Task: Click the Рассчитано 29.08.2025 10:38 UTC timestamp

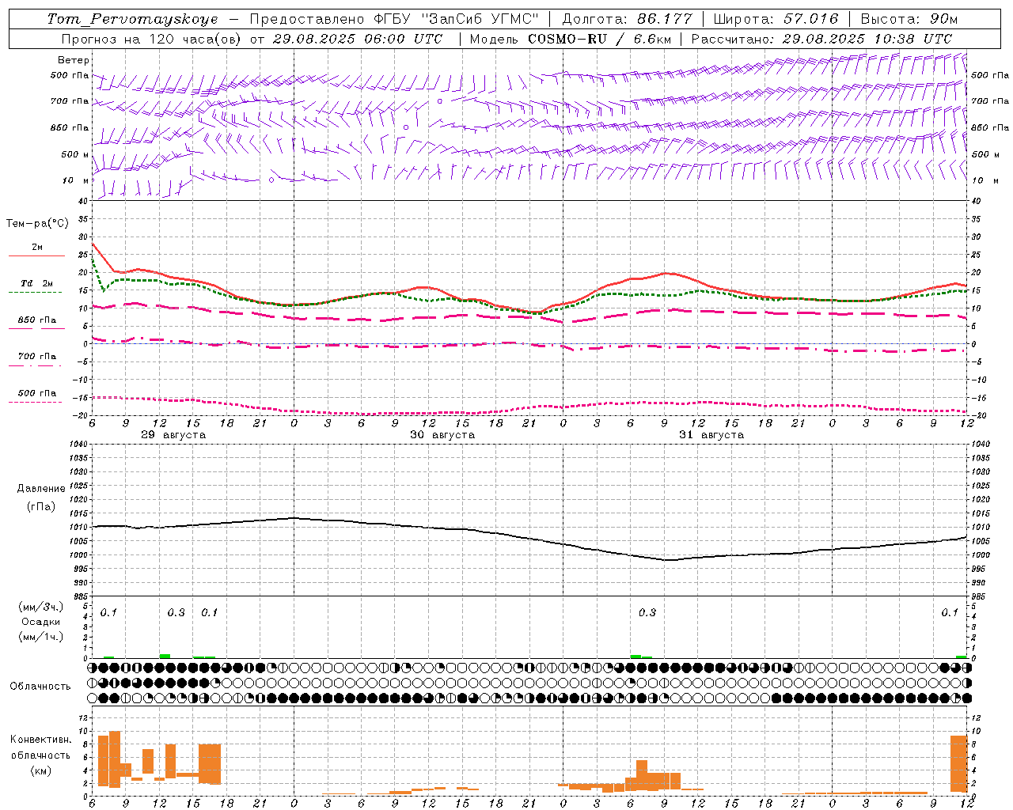Action: pos(821,39)
